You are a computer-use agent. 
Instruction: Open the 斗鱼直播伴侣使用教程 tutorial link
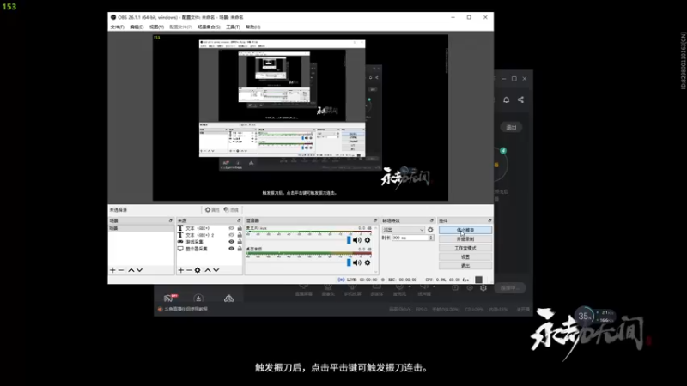pos(186,309)
